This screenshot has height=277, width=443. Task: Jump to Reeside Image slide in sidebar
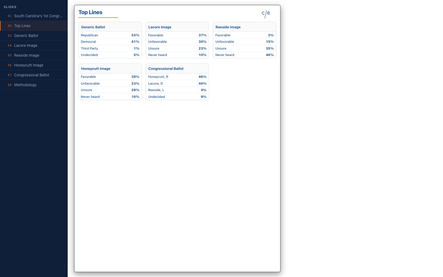point(34,55)
